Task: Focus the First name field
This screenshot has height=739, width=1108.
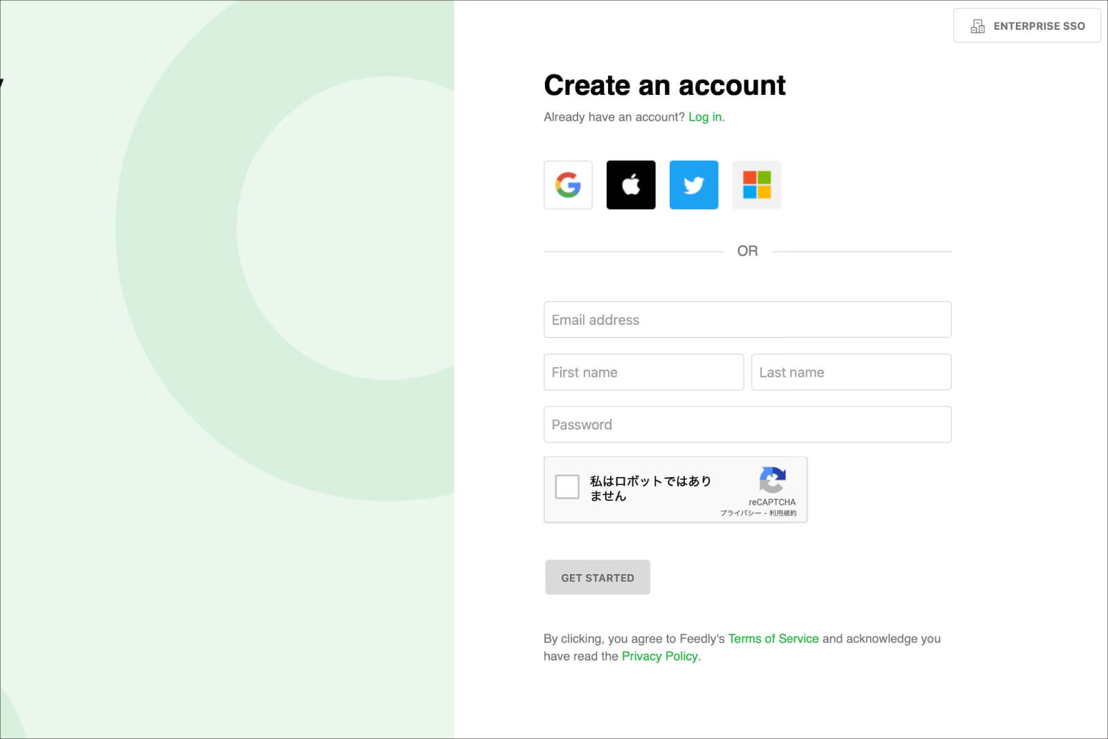Action: point(643,372)
